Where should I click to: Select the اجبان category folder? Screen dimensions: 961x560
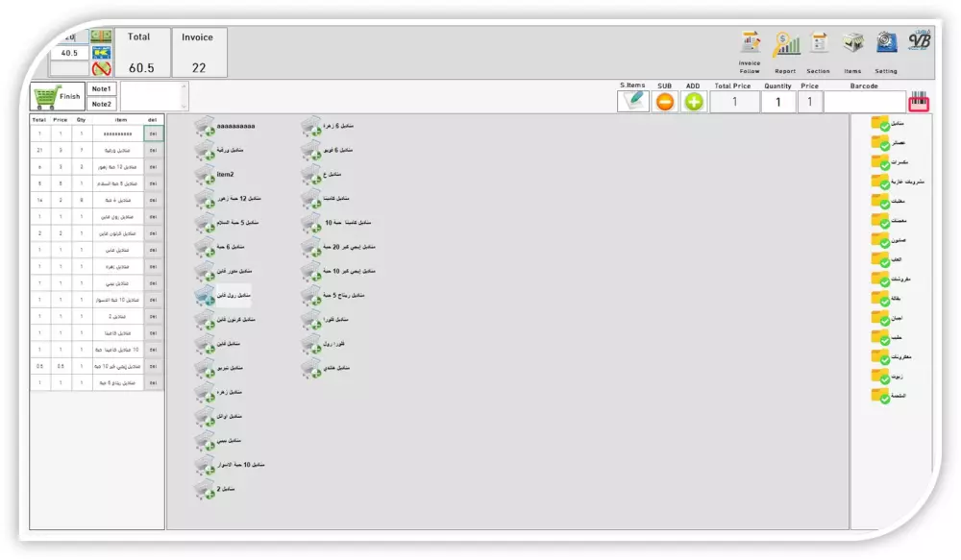click(887, 318)
